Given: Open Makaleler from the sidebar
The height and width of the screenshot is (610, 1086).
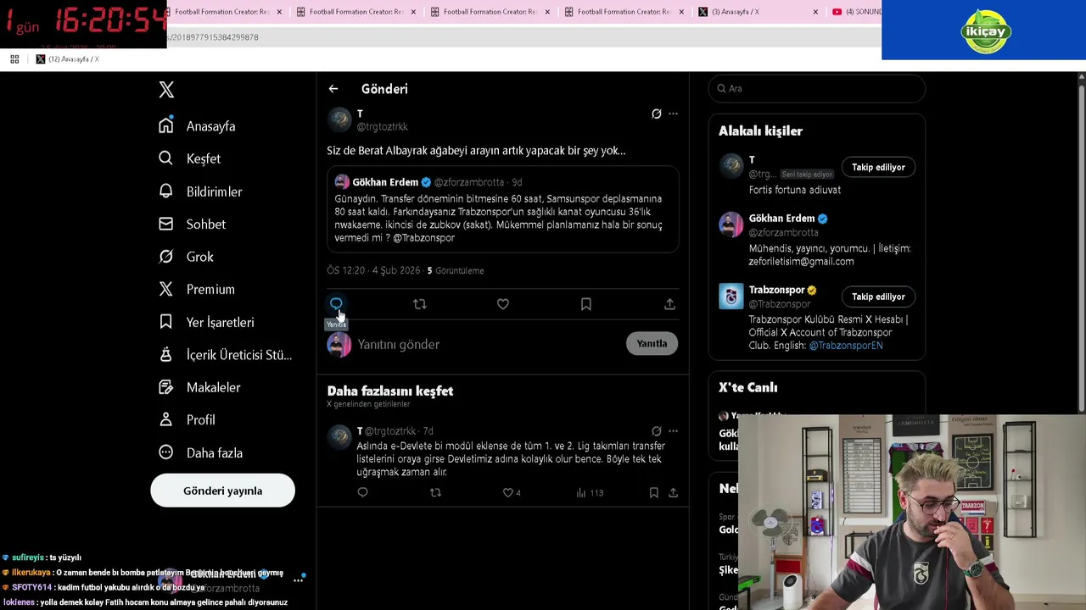Looking at the screenshot, I should 199,387.
